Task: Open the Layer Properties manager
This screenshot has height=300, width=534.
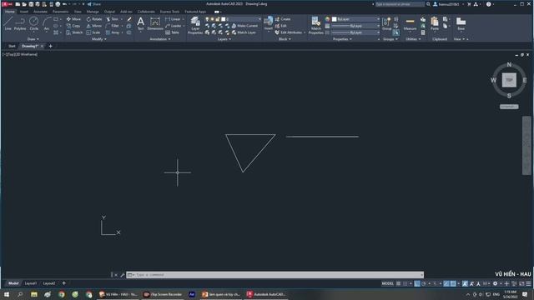Action: (x=195, y=25)
